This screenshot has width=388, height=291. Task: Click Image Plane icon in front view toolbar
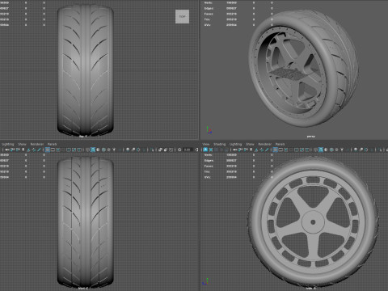click(x=28, y=150)
